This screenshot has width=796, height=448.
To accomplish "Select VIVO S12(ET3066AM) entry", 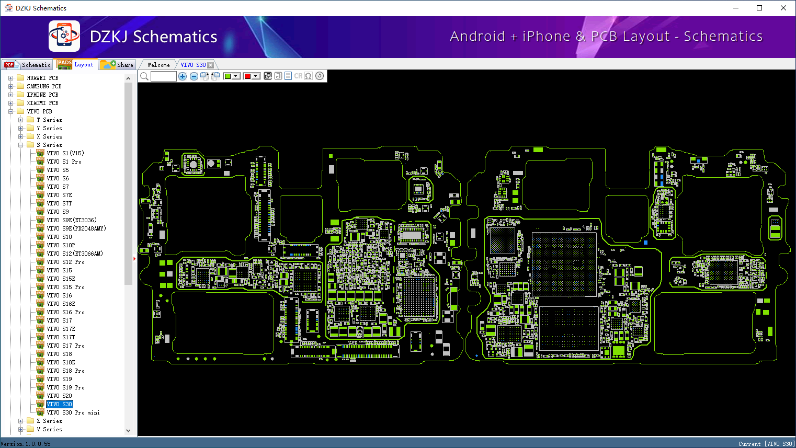I will click(x=75, y=254).
